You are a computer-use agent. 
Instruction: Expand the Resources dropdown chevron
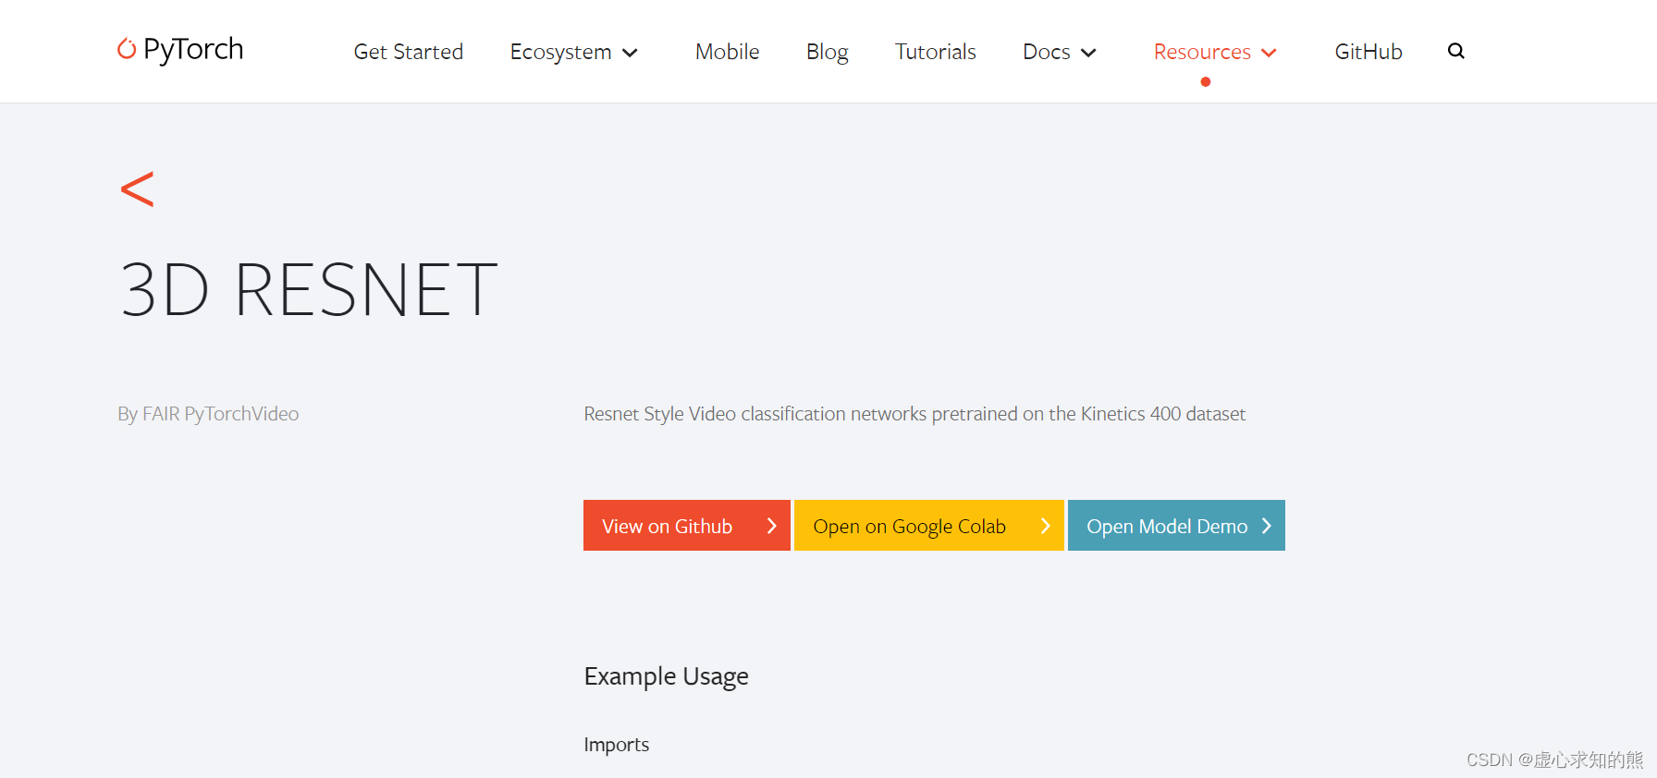click(x=1270, y=53)
